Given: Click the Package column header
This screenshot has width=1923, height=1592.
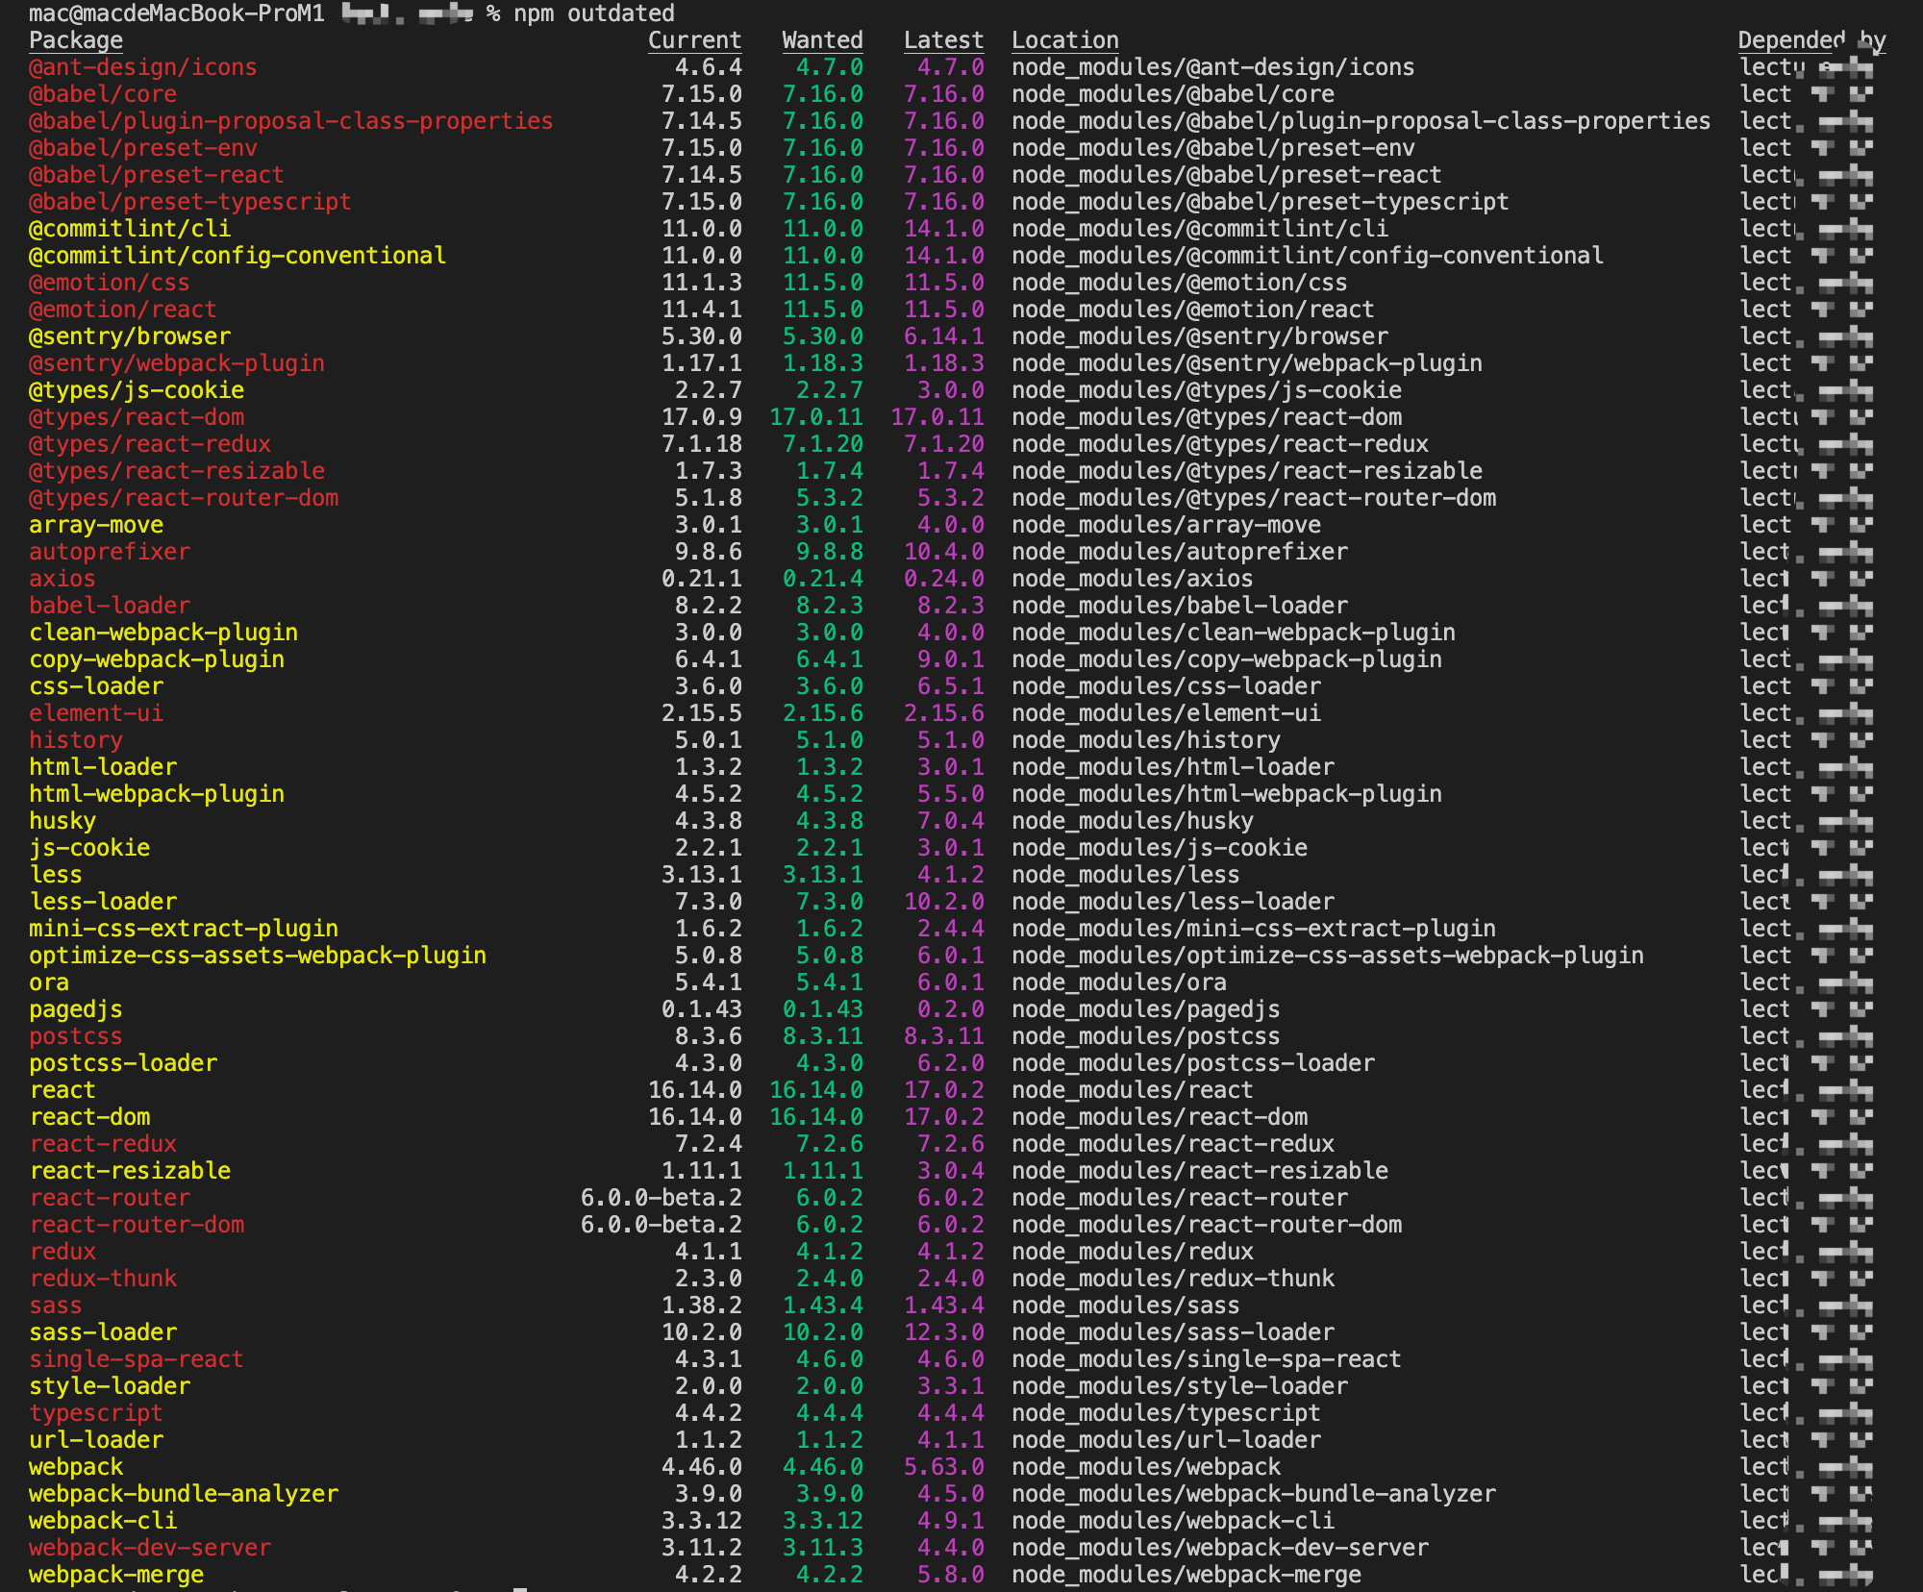Looking at the screenshot, I should click(76, 40).
